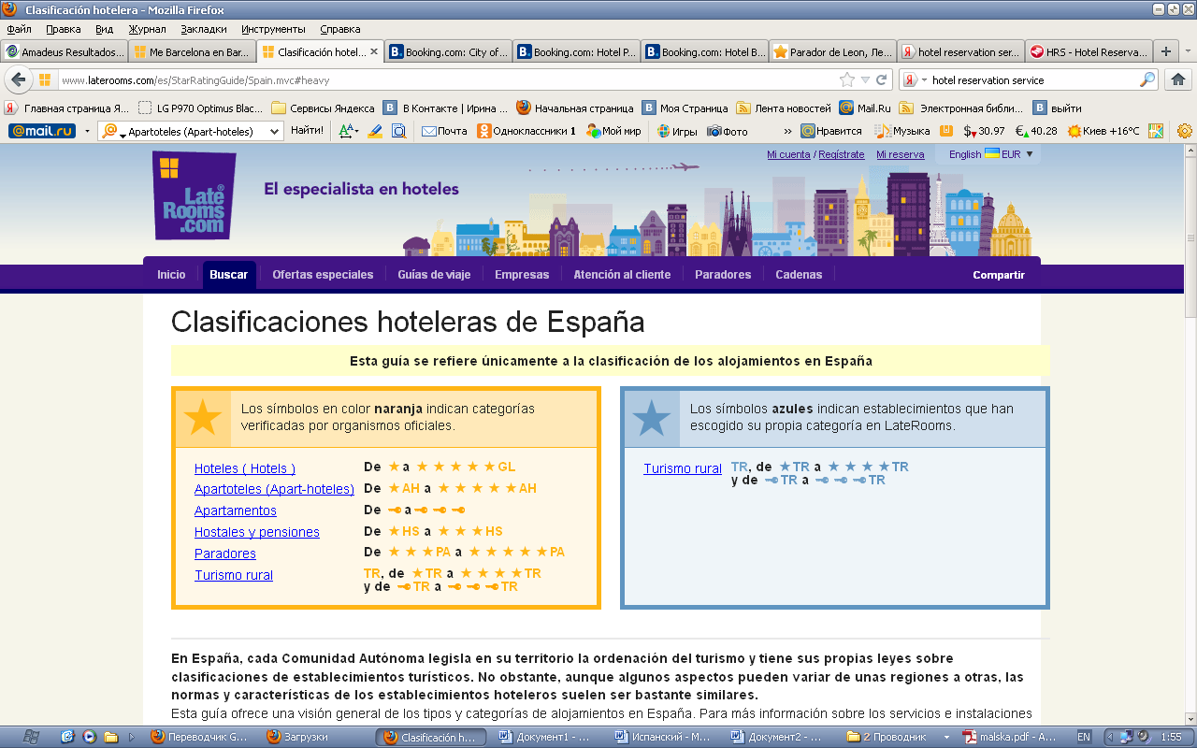The height and width of the screenshot is (748, 1197).
Task: Open the Закладки menu
Action: click(204, 29)
